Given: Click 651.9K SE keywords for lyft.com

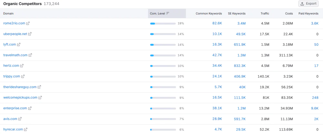Looking at the screenshot, I should coord(240,44).
